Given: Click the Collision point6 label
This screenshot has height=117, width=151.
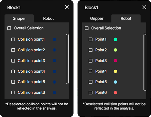Looking at the screenshot, I should 31,92.
